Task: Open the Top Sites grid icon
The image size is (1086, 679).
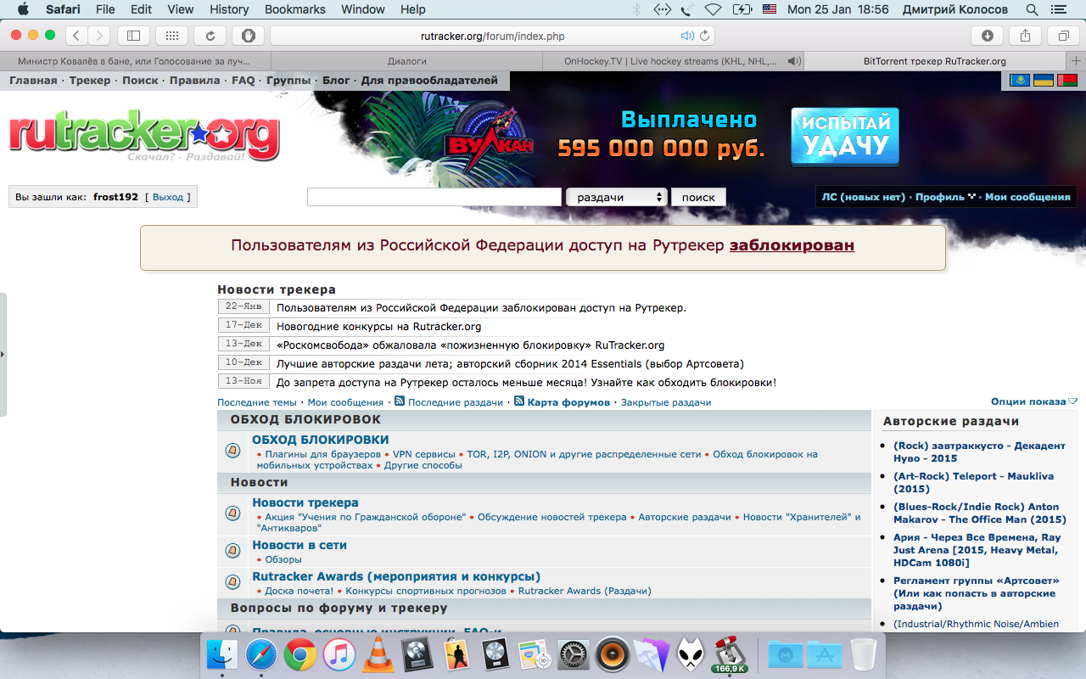Action: 172,36
